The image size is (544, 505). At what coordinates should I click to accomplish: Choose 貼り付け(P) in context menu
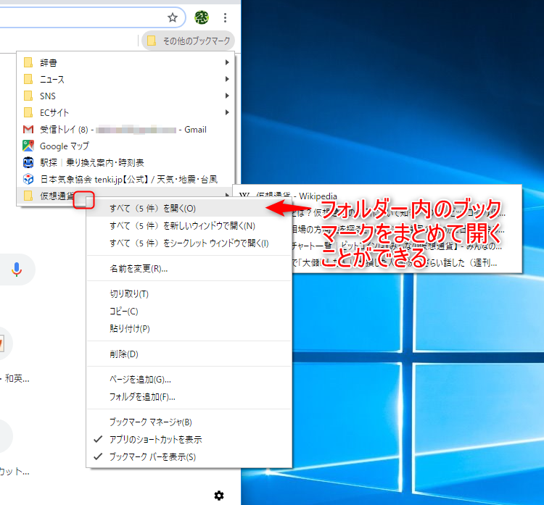point(189,329)
